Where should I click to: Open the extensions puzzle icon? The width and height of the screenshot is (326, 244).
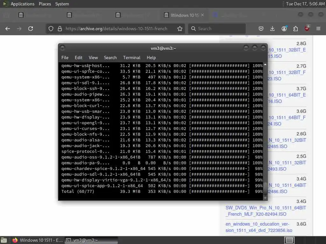[x=295, y=29]
